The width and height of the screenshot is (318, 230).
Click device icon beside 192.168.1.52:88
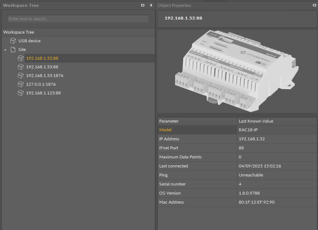click(x=21, y=58)
